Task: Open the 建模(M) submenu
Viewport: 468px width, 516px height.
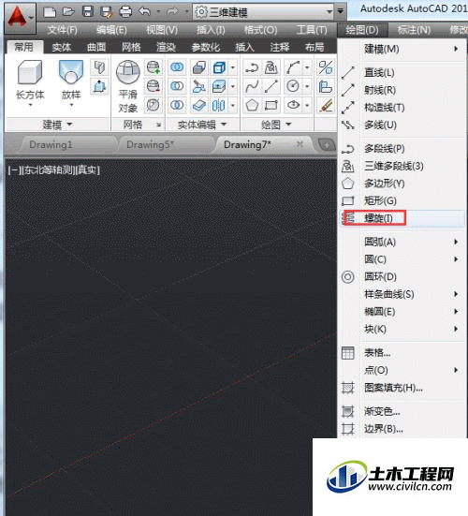Action: pos(402,49)
